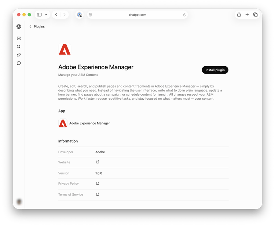Viewport: 275px width, 226px height.
Task: Open the Terms of Service external link icon
Action: (x=98, y=194)
